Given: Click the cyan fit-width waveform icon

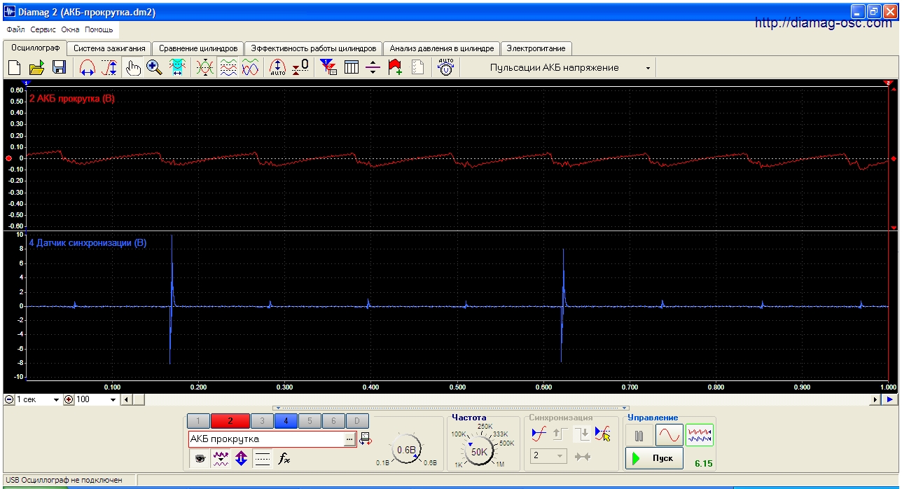Looking at the screenshot, I should point(177,67).
